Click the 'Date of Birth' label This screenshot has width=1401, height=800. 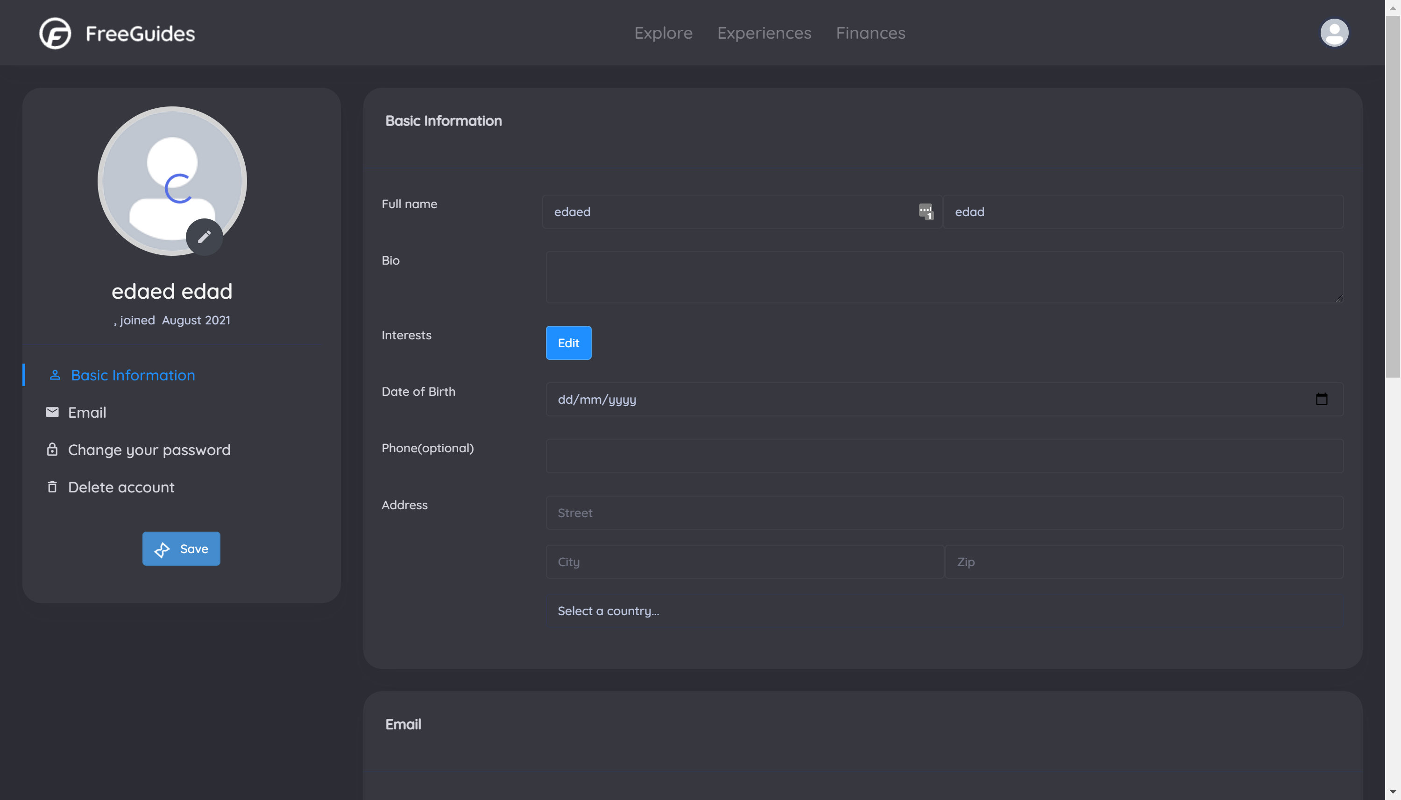(418, 392)
